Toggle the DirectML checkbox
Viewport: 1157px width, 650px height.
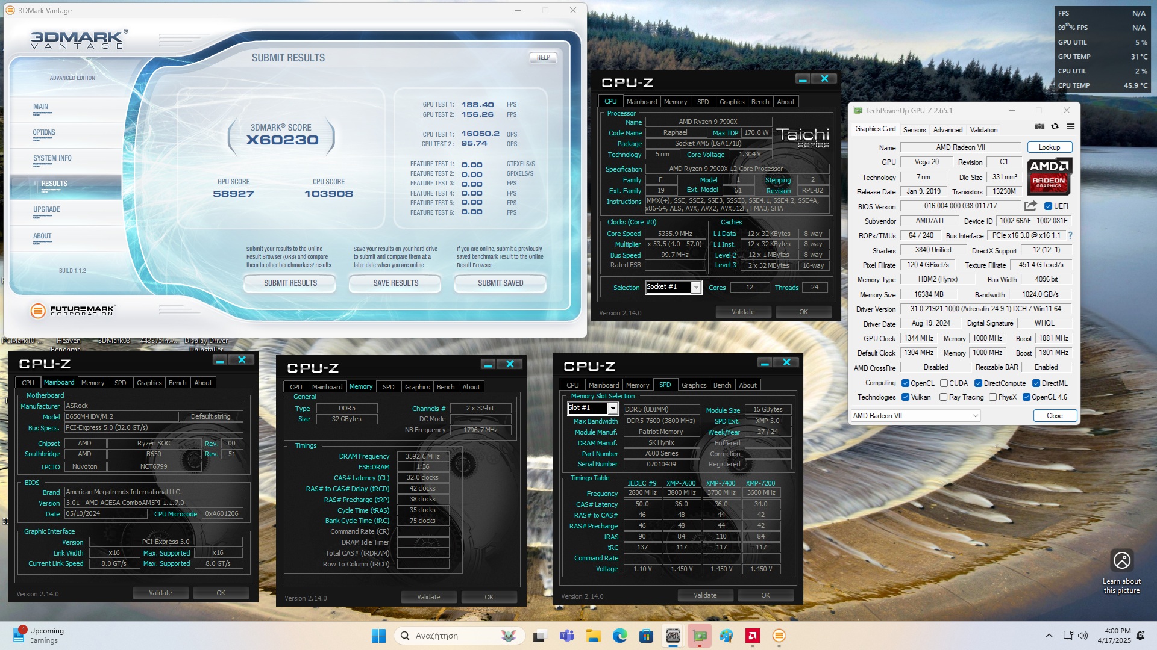[x=1036, y=383]
